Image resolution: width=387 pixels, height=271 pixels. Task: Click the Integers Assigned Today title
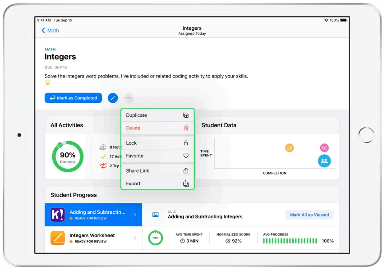pyautogui.click(x=192, y=31)
